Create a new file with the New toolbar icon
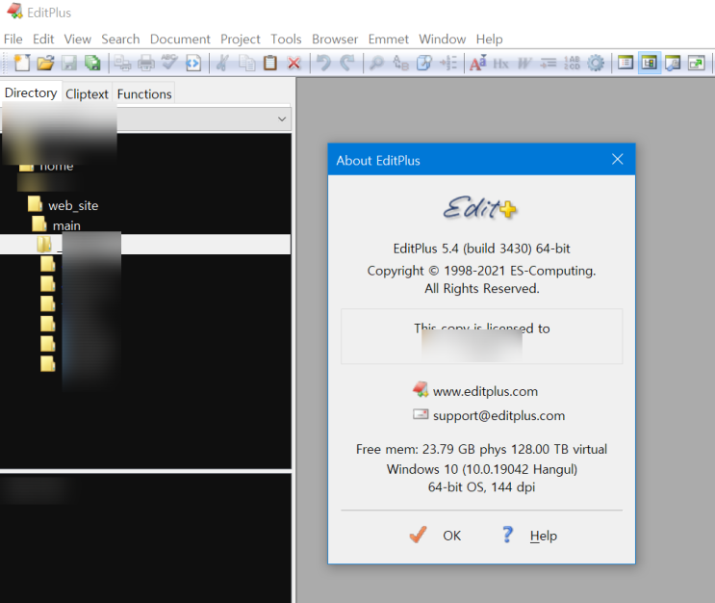The width and height of the screenshot is (715, 603). 21,63
